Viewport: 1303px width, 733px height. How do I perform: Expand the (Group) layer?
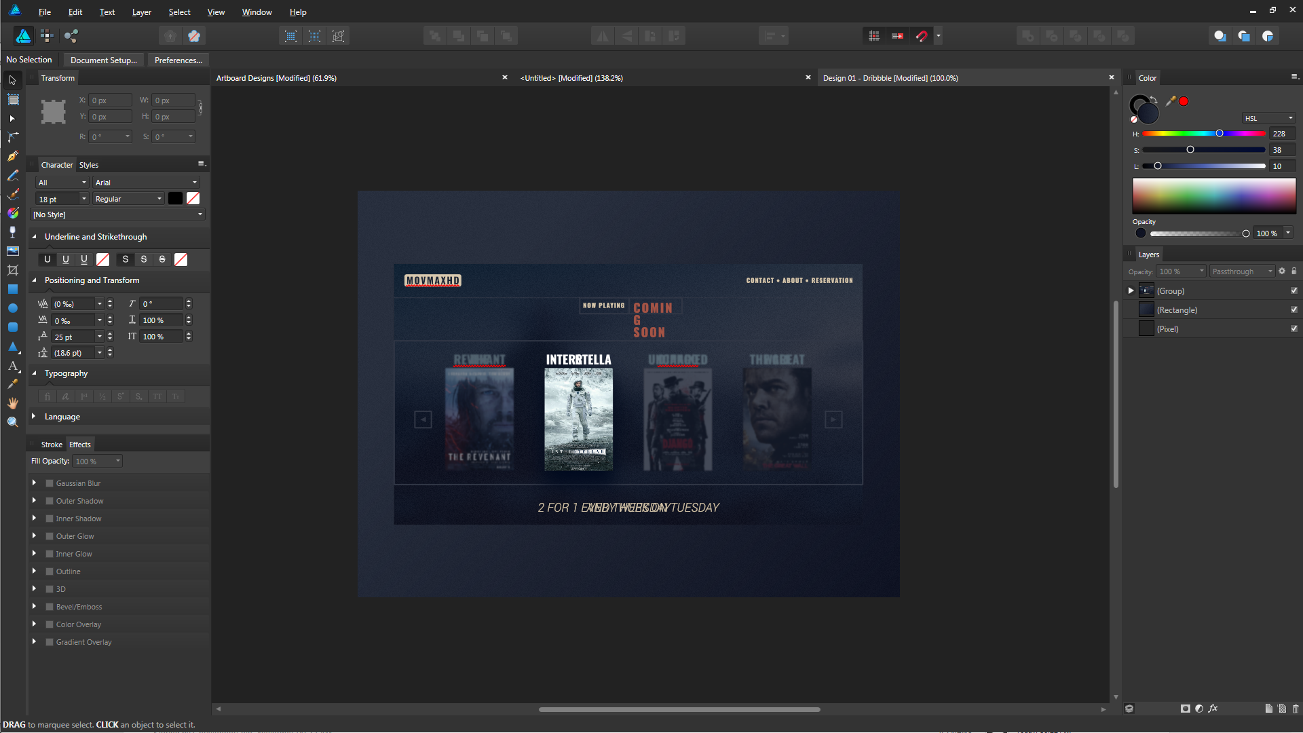pos(1131,290)
